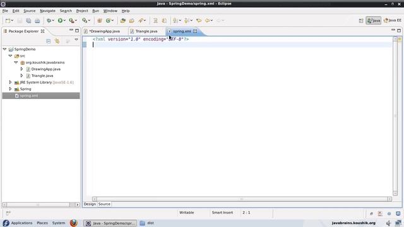Select spring.xml in Package Explorer

click(29, 96)
